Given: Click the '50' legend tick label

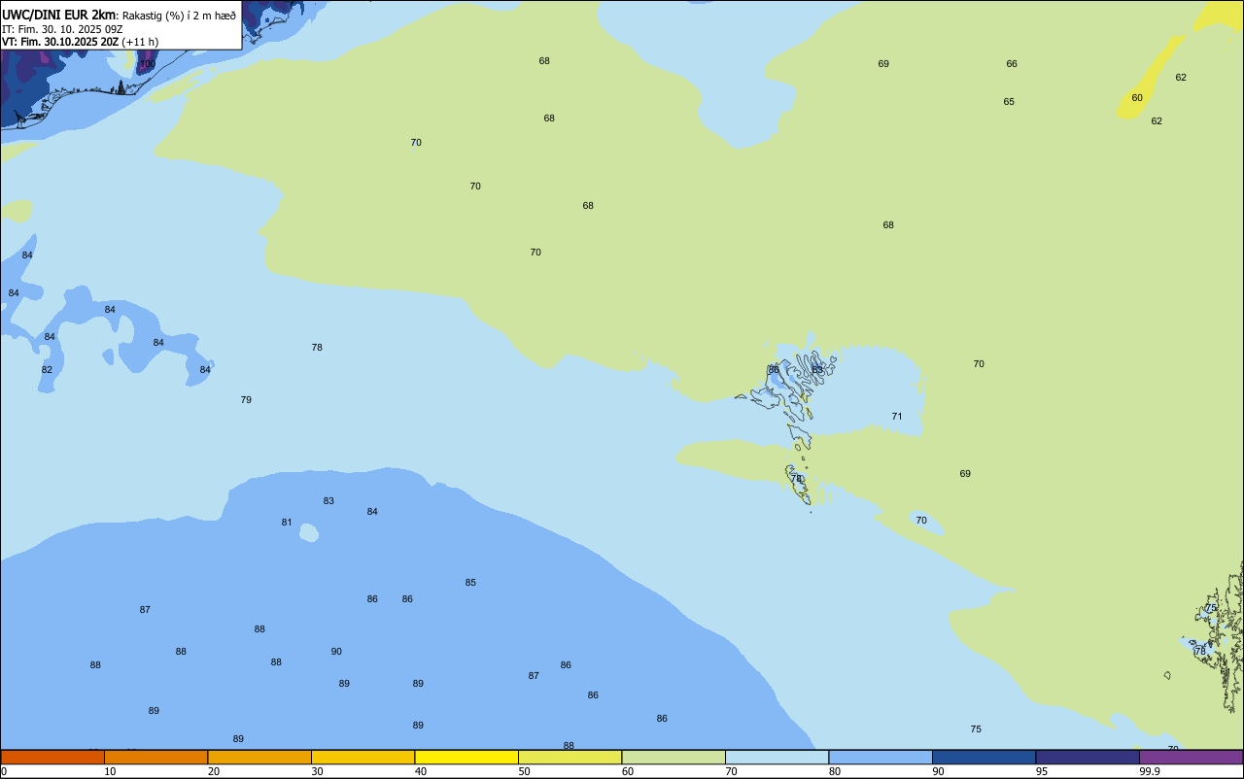Looking at the screenshot, I should [524, 771].
